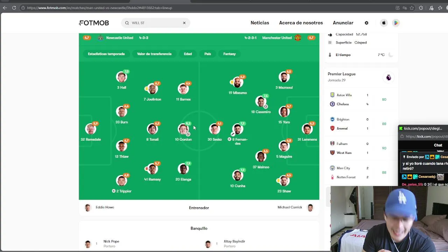
Task: Select the Chat heading in Kick popout
Action: 438,145
